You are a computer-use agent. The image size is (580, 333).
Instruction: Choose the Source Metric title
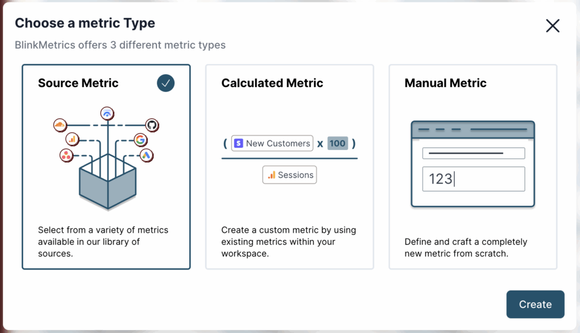click(x=78, y=83)
